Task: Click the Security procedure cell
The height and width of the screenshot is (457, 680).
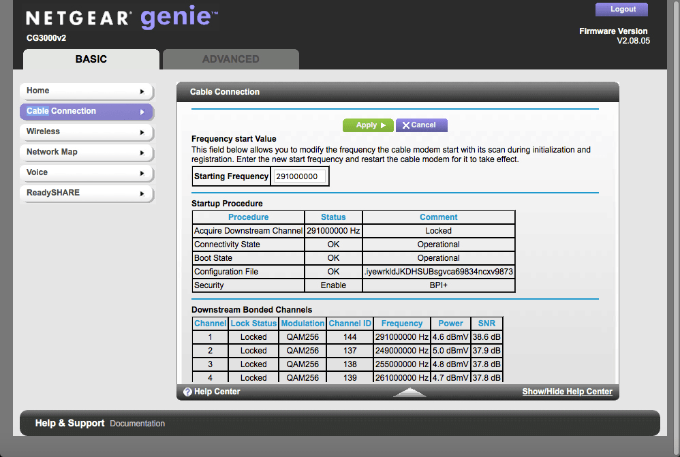Action: (x=249, y=285)
